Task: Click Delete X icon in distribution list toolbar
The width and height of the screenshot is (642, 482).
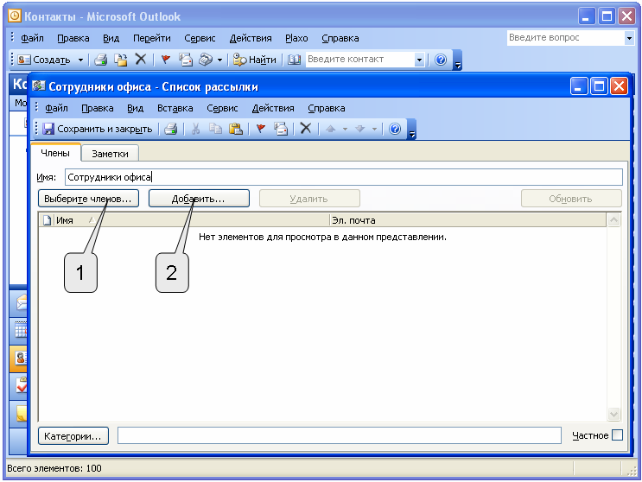Action: 305,129
